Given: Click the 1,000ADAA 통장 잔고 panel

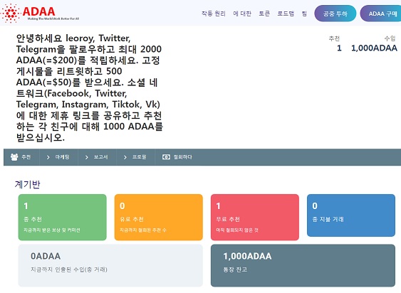Looking at the screenshot, I should (303, 265).
